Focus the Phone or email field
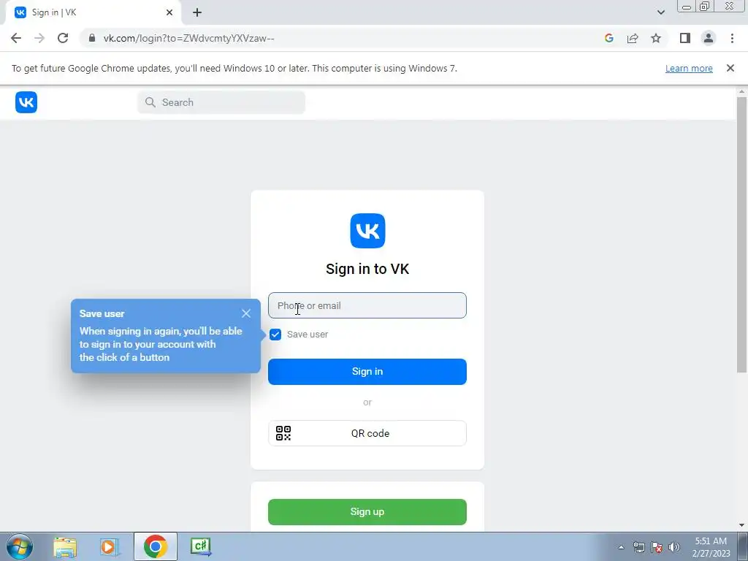Screen dimensions: 748x561 pyautogui.click(x=367, y=305)
